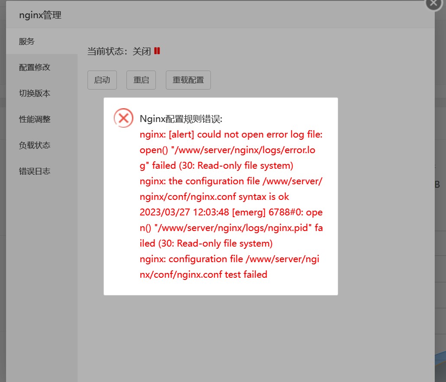Click the red error circle icon
This screenshot has width=446, height=382.
[x=123, y=118]
